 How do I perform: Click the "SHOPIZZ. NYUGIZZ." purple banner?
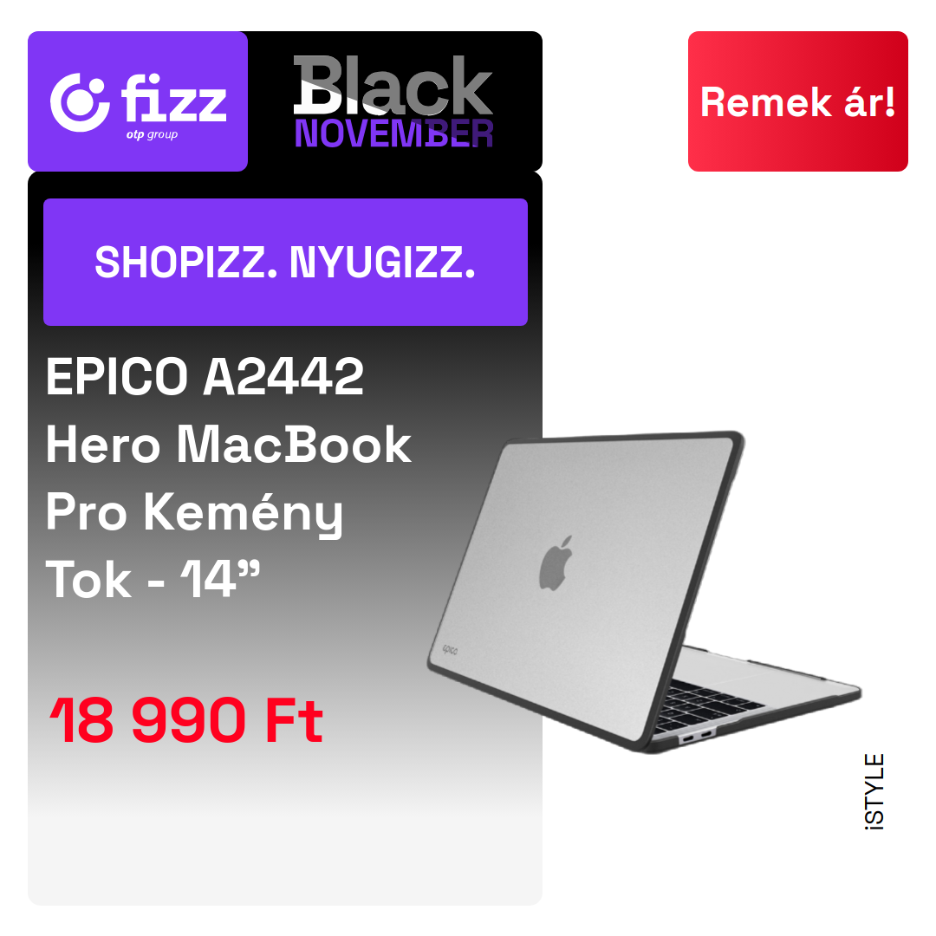[285, 262]
